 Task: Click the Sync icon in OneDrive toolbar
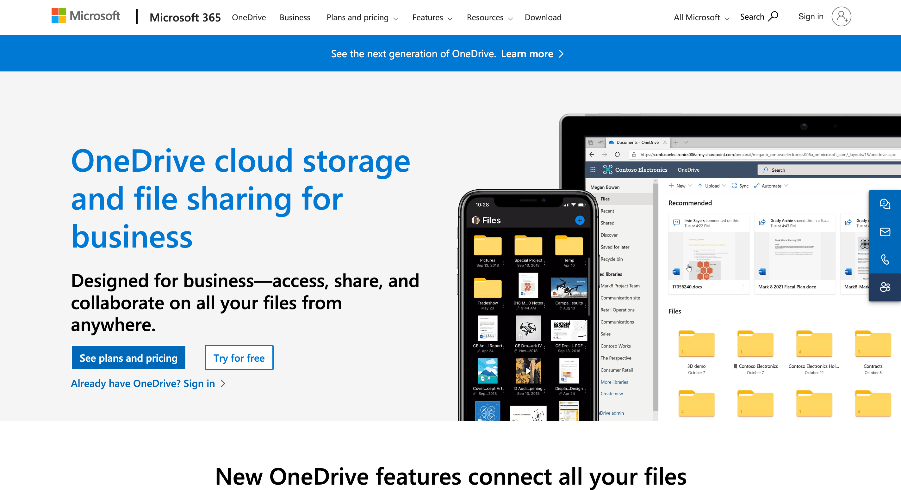tap(735, 186)
